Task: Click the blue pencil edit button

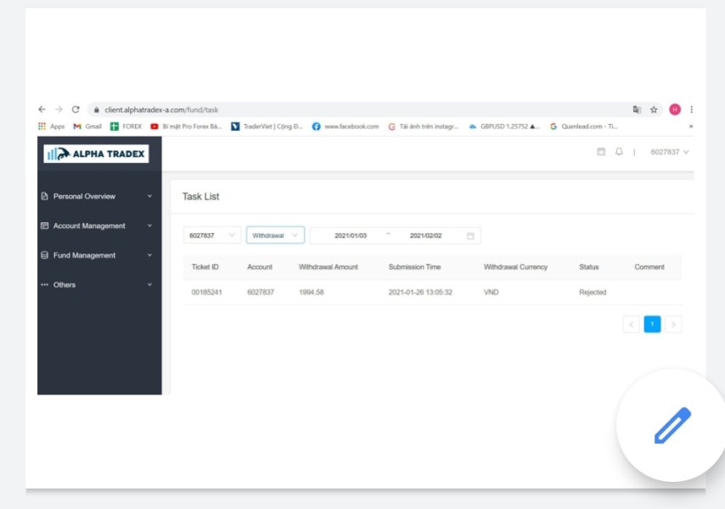Action: [672, 425]
